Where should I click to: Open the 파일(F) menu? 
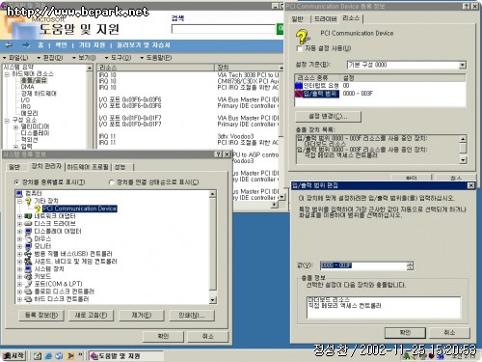pos(16,58)
